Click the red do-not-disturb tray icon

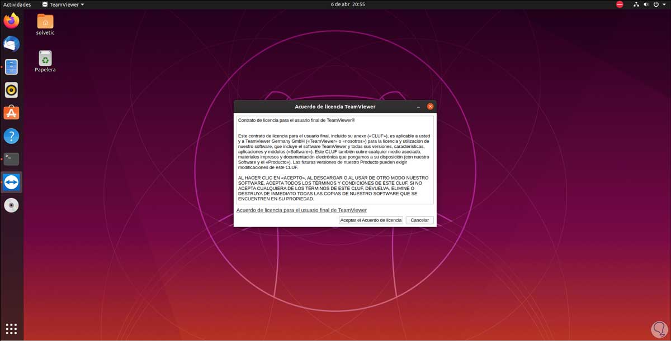(620, 4)
